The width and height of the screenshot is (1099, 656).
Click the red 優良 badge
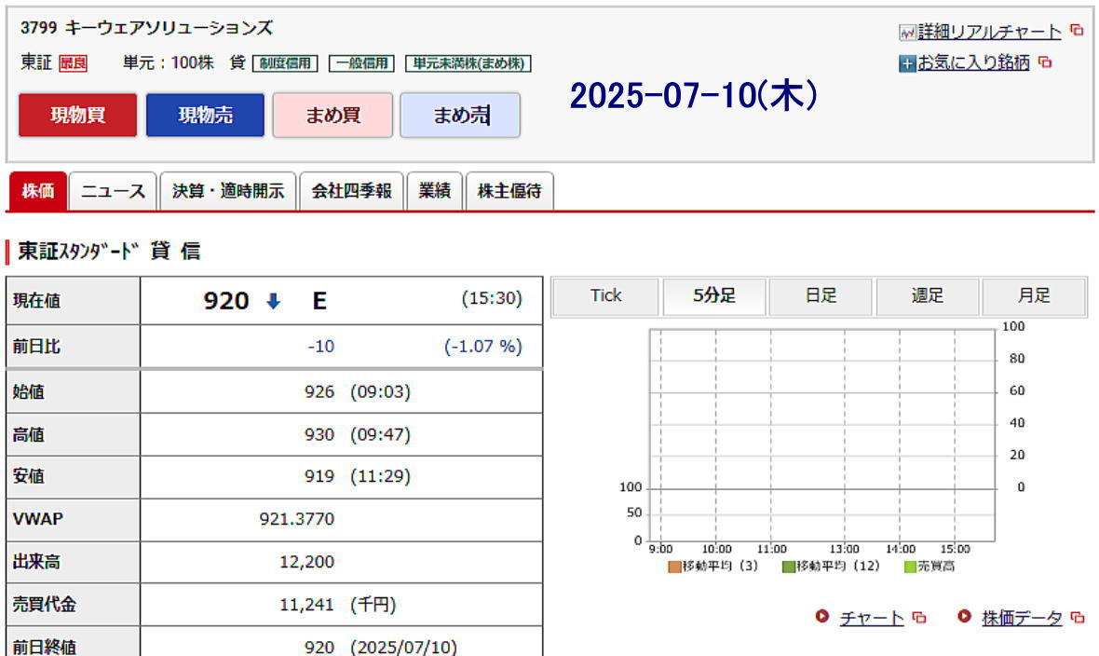(x=73, y=63)
